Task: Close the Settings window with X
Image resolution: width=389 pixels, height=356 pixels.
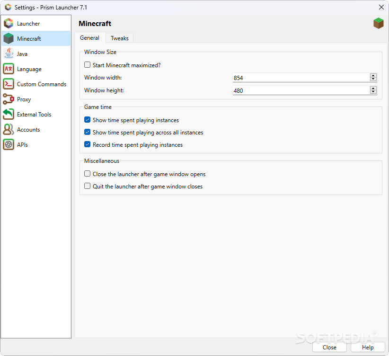Action: pyautogui.click(x=381, y=7)
